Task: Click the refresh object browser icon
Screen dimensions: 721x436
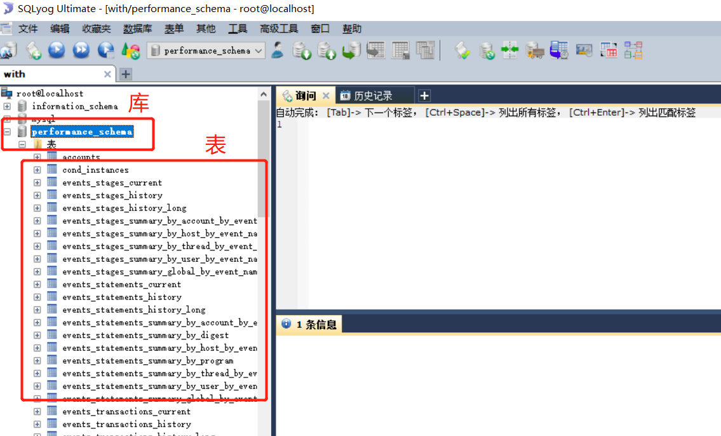Action: coord(131,50)
